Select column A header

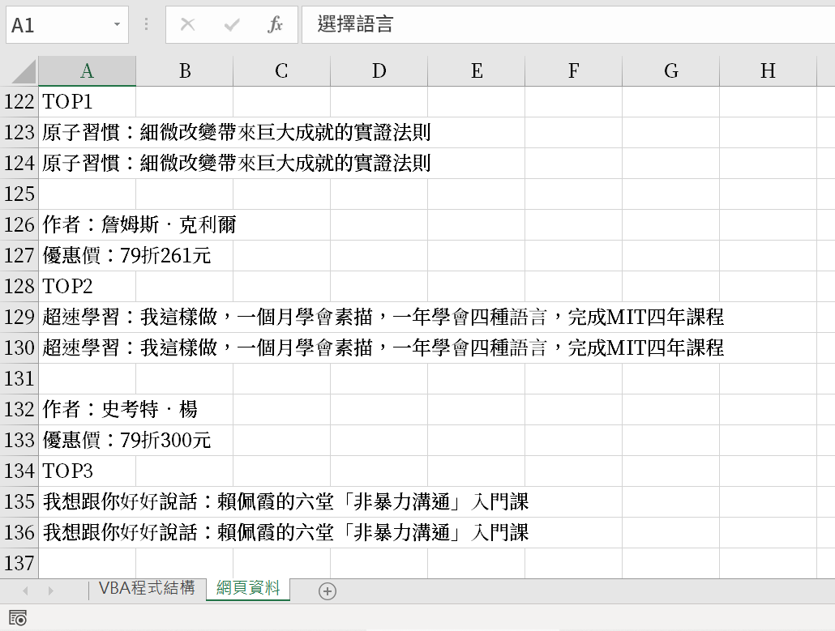(x=87, y=70)
